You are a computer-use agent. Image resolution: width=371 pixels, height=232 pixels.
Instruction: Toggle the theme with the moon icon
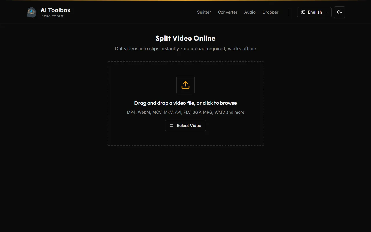[x=339, y=12]
